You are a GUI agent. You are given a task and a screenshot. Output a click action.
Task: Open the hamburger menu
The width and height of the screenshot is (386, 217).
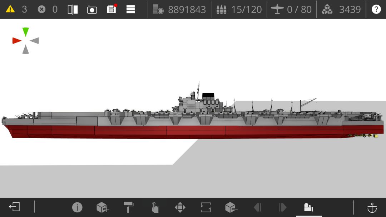(130, 10)
